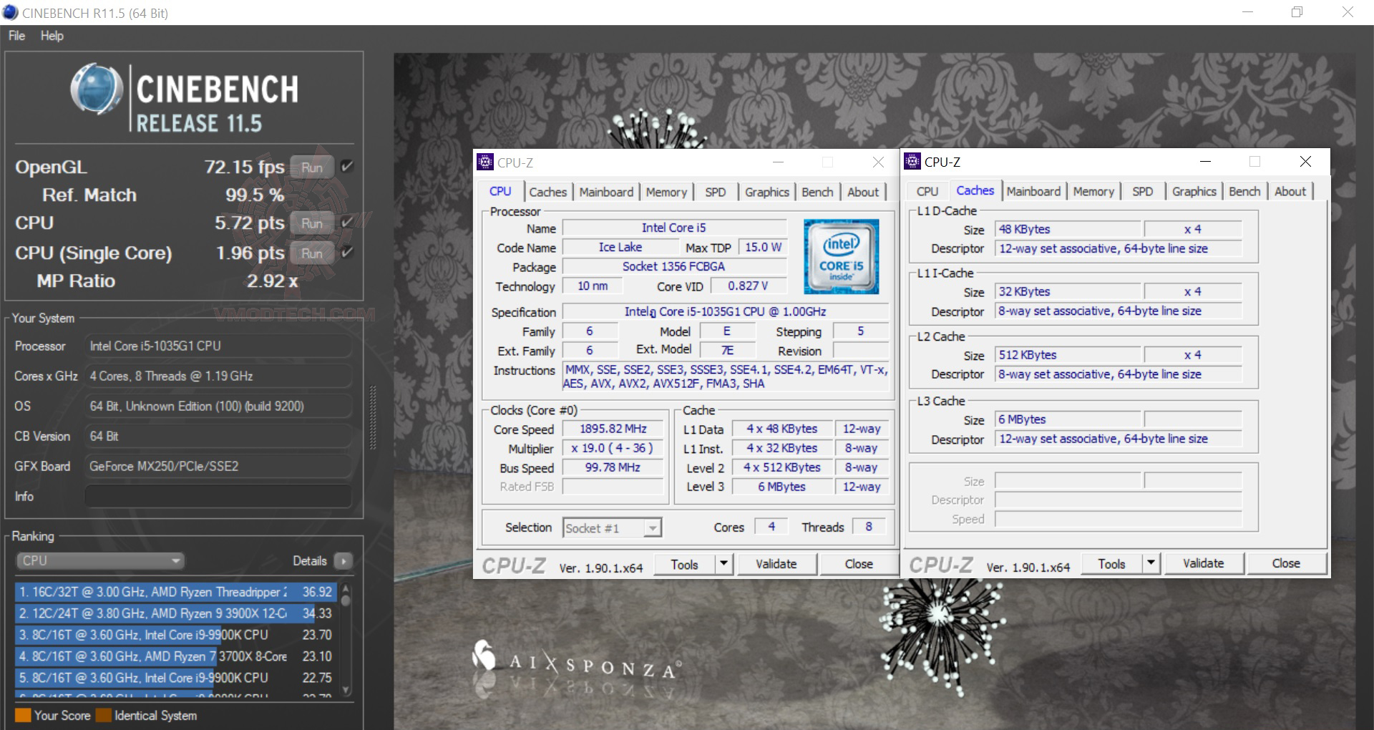Click the Core Speed value 1895.82 MHz
The image size is (1374, 730).
click(613, 429)
